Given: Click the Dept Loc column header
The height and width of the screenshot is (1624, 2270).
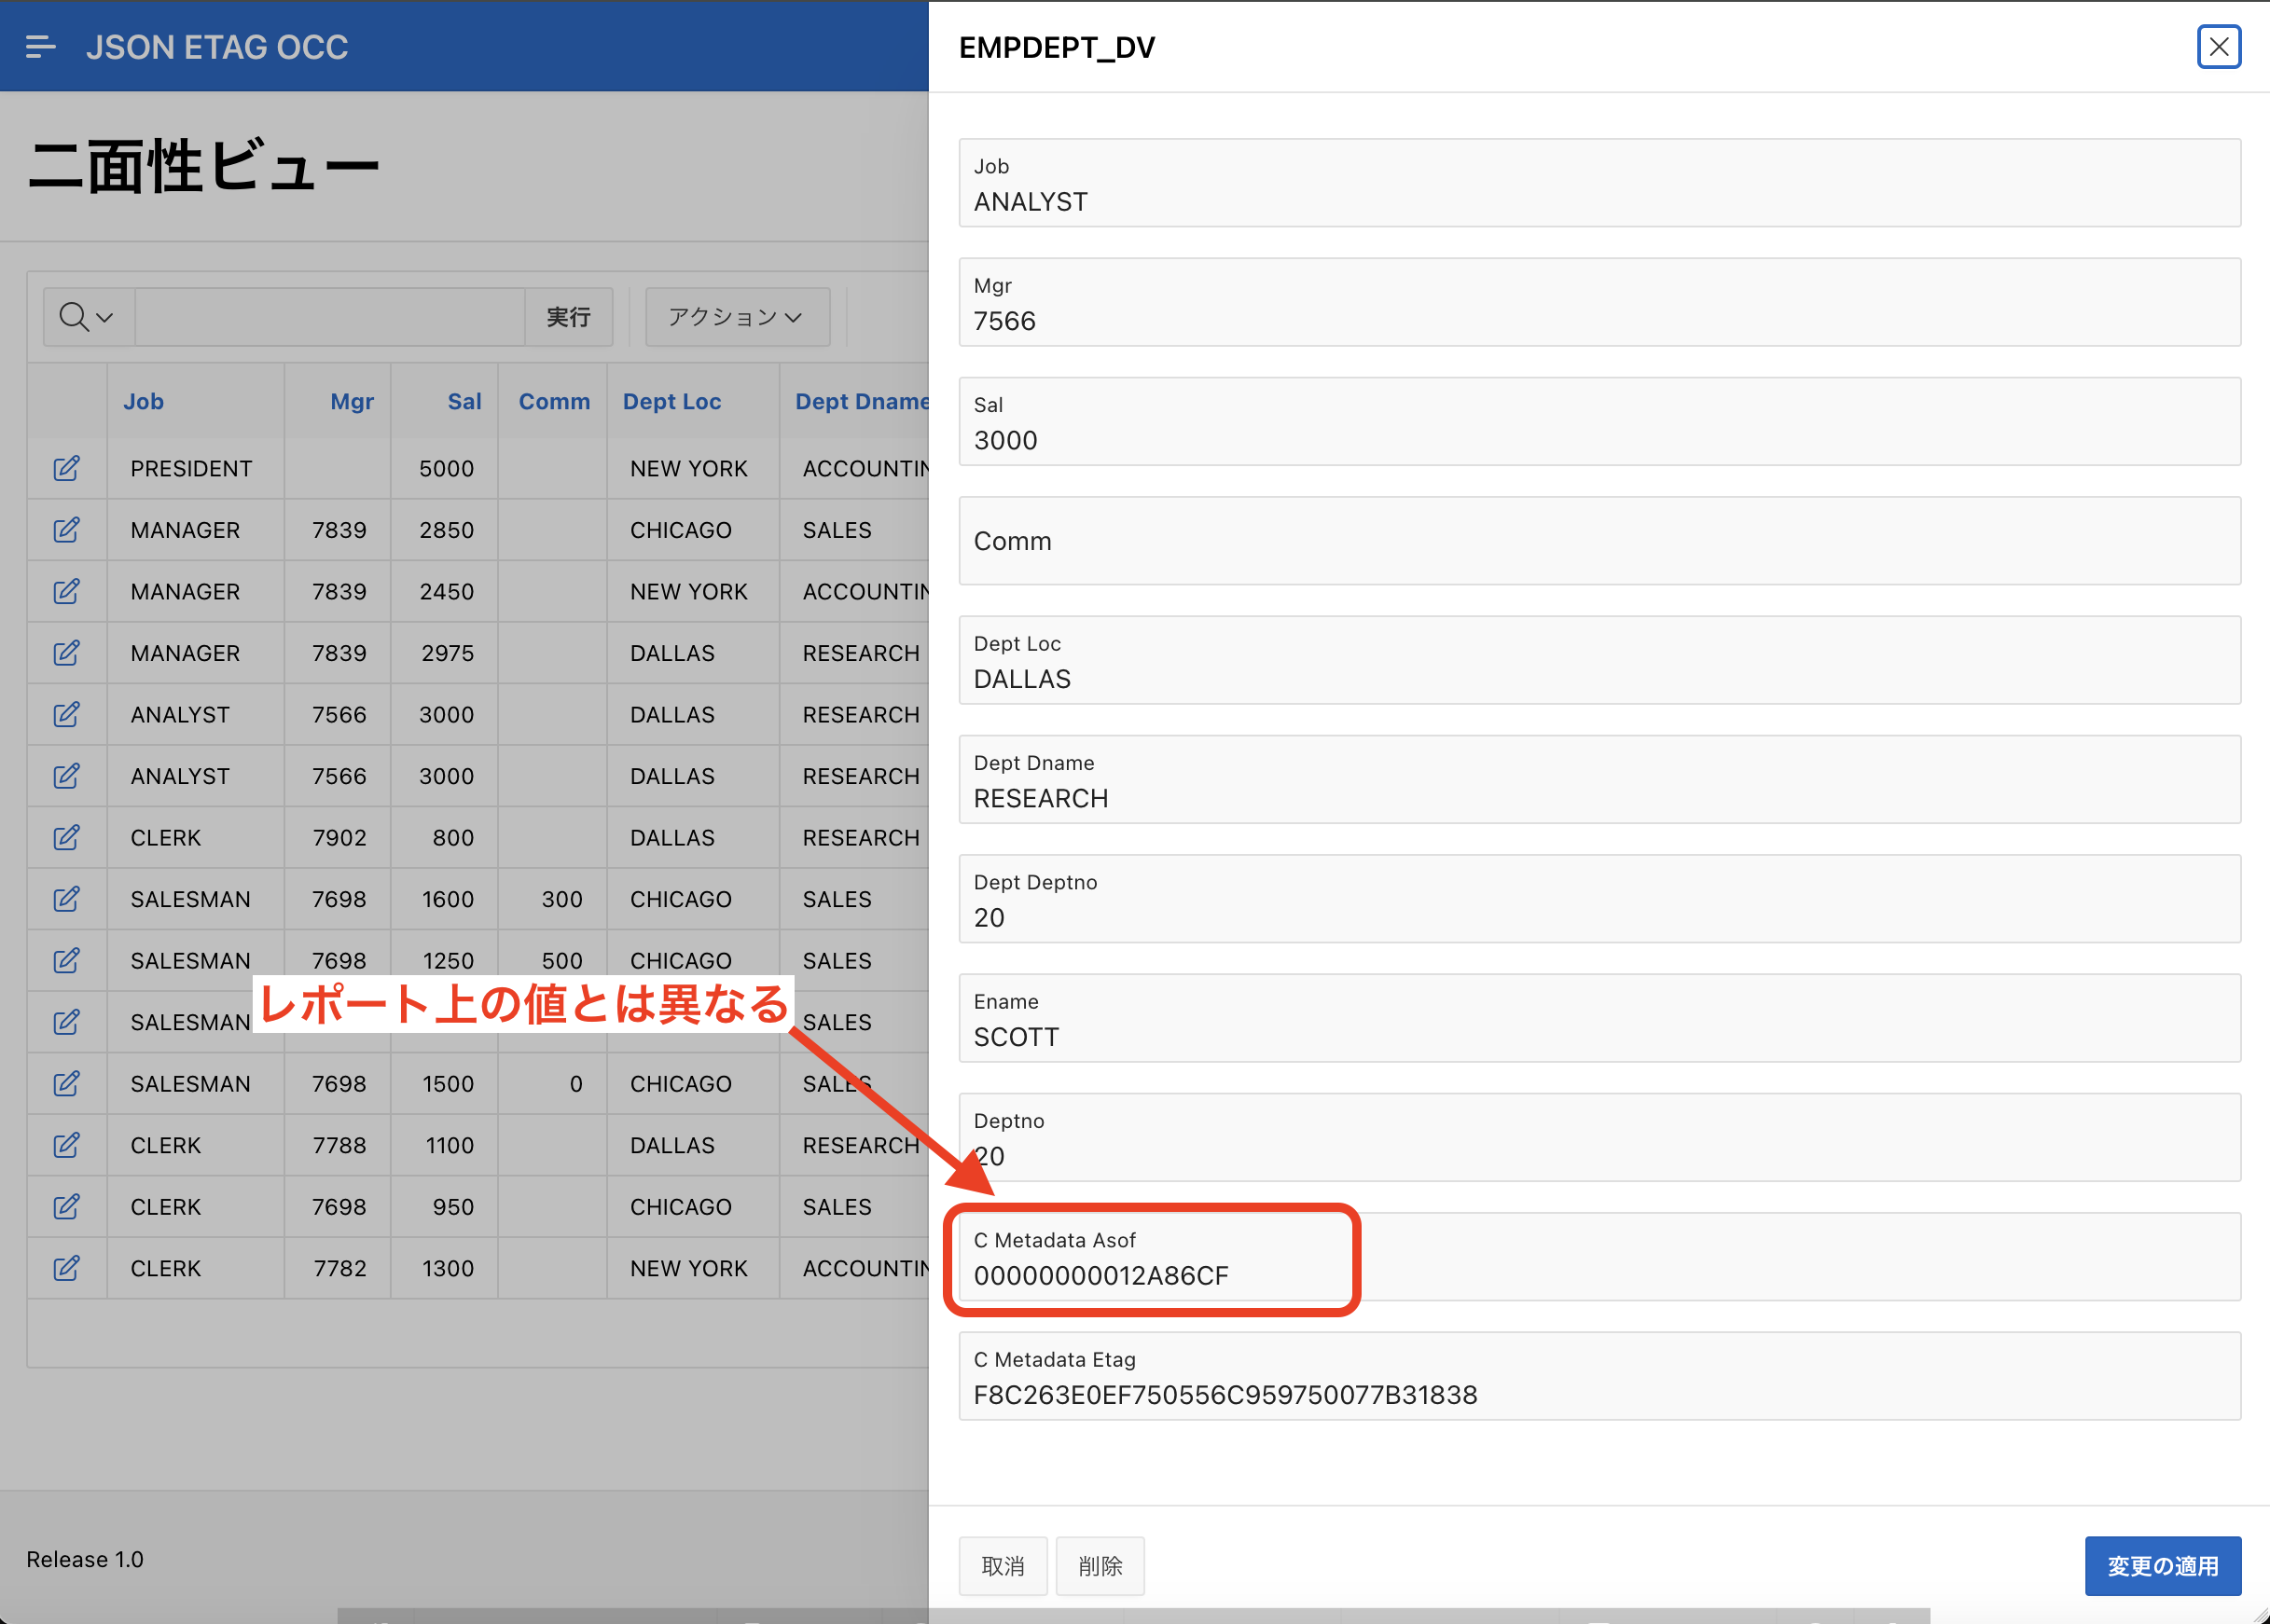Looking at the screenshot, I should coord(671,401).
